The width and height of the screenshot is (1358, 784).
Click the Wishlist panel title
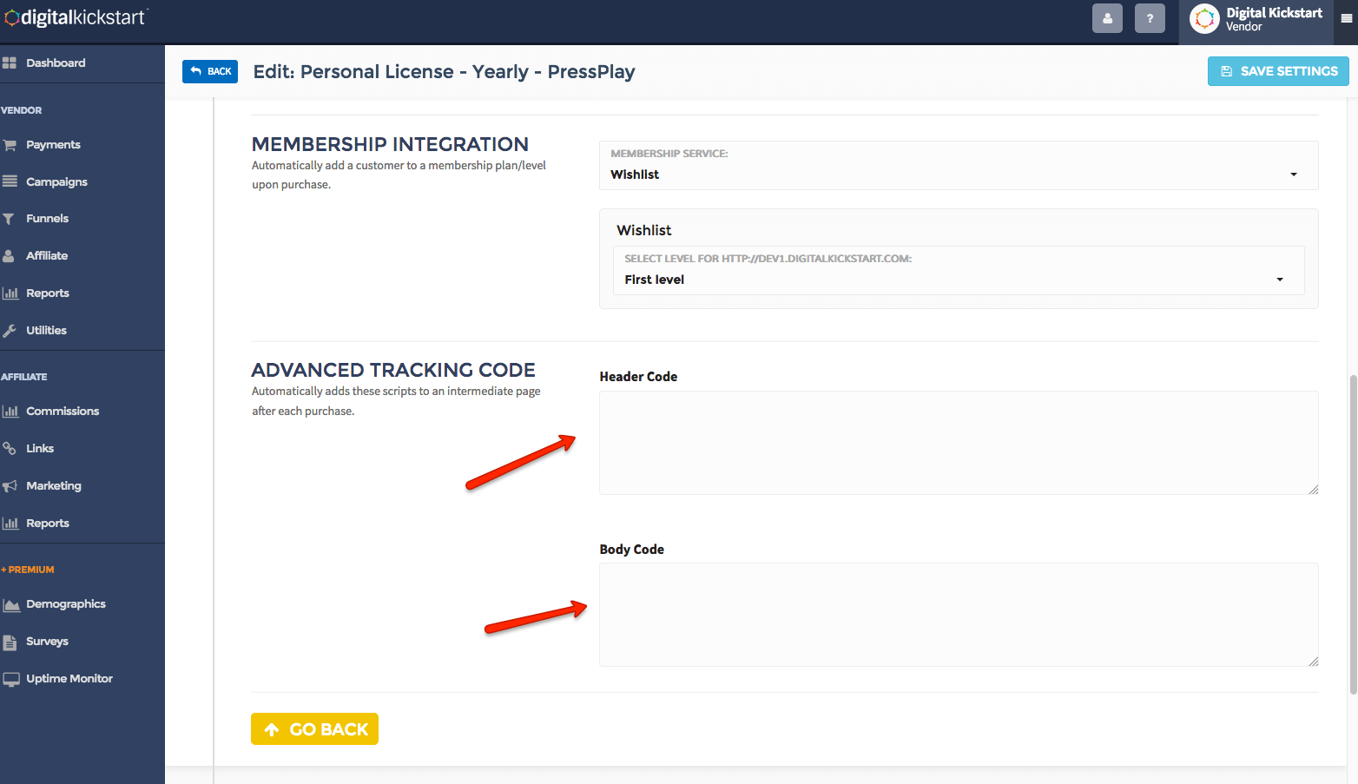tap(644, 230)
